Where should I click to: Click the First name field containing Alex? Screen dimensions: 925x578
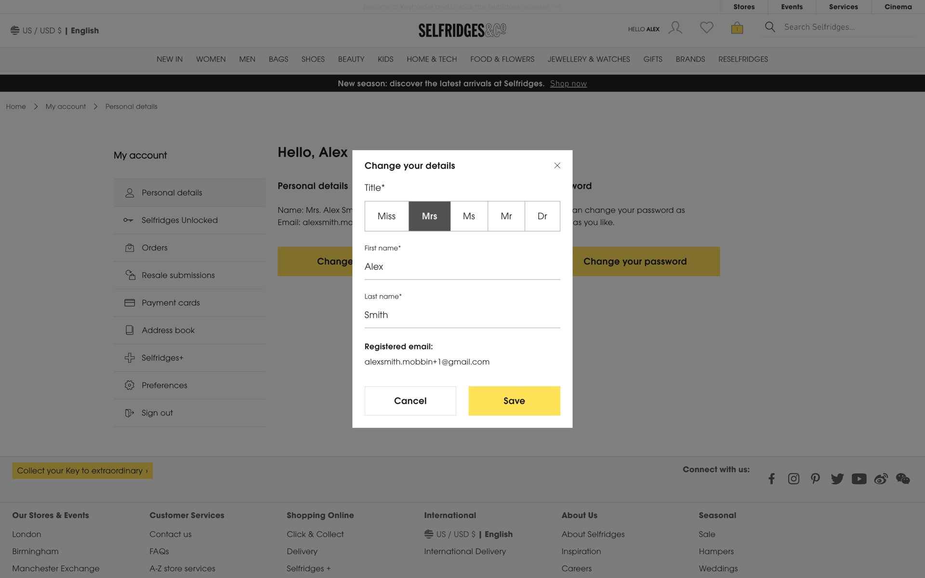(462, 267)
